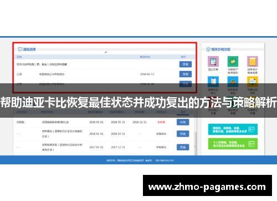
Task: Select end date 2017-12-31
Action: [118, 147]
